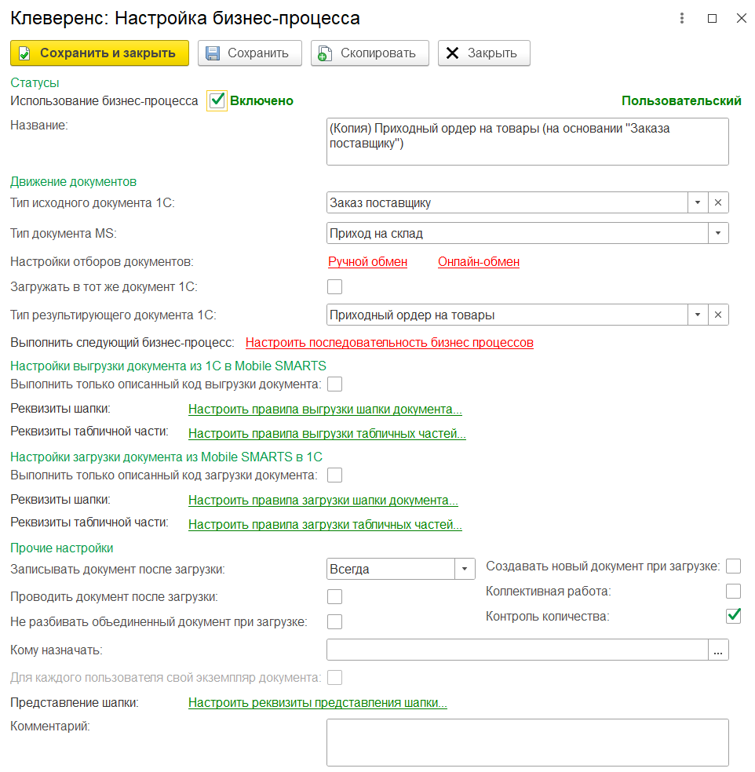Image resolution: width=755 pixels, height=772 pixels.
Task: Toggle 'Загружать в тот же документ 1С' checkbox
Action: click(x=335, y=287)
